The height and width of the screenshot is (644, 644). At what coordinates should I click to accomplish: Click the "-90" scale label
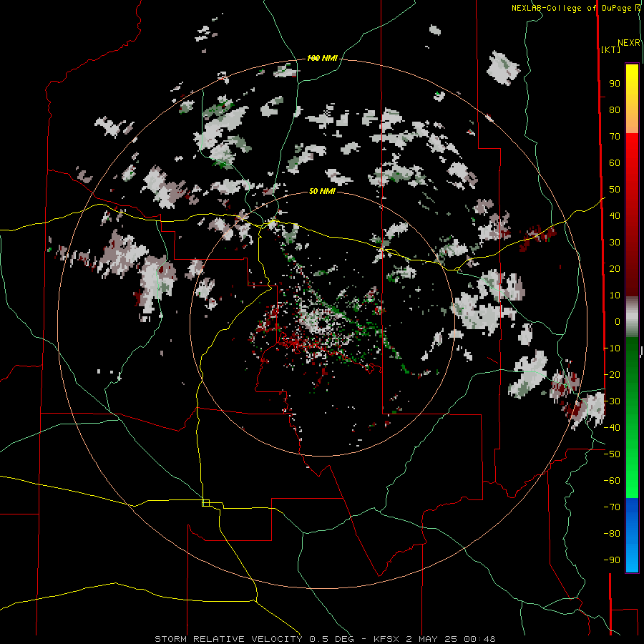(x=612, y=560)
